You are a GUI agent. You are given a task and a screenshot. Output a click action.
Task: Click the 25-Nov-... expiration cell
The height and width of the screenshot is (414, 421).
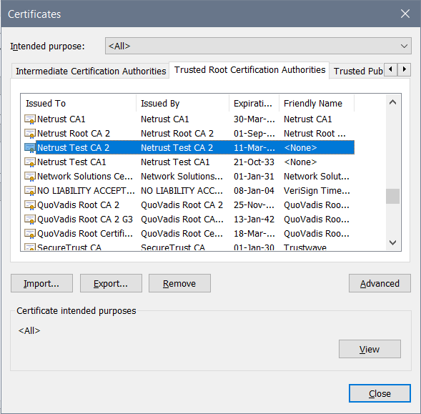coord(254,205)
